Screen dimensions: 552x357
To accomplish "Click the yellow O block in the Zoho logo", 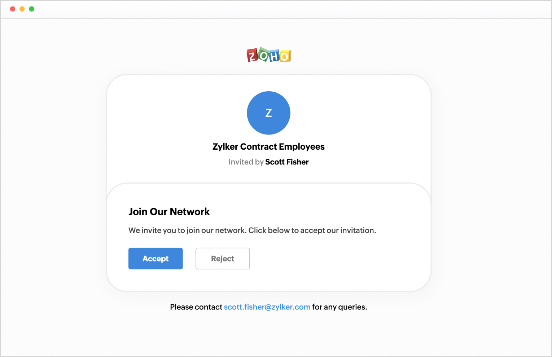I will 285,56.
